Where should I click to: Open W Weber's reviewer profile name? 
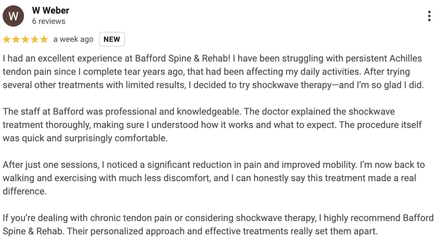[x=51, y=10]
